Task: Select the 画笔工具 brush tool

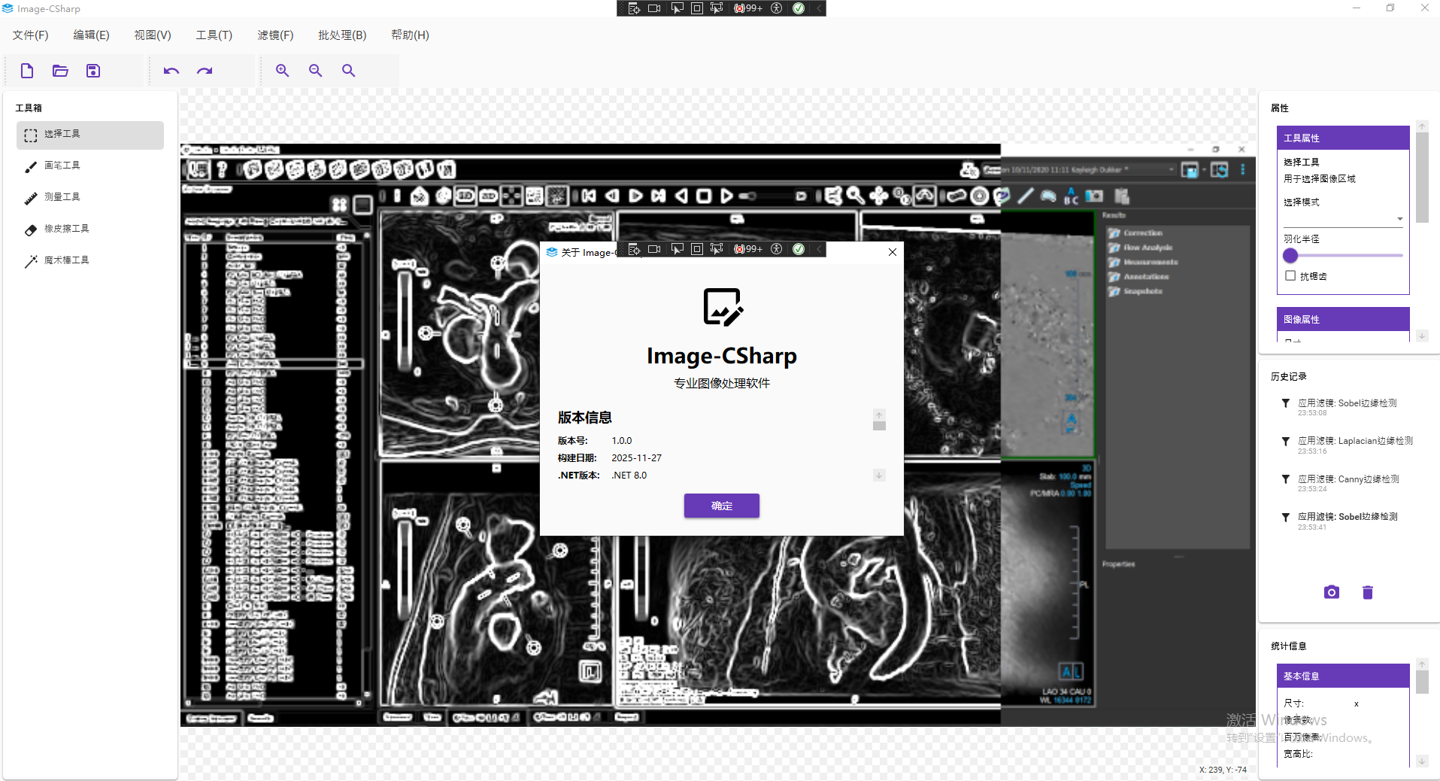Action: click(x=90, y=166)
